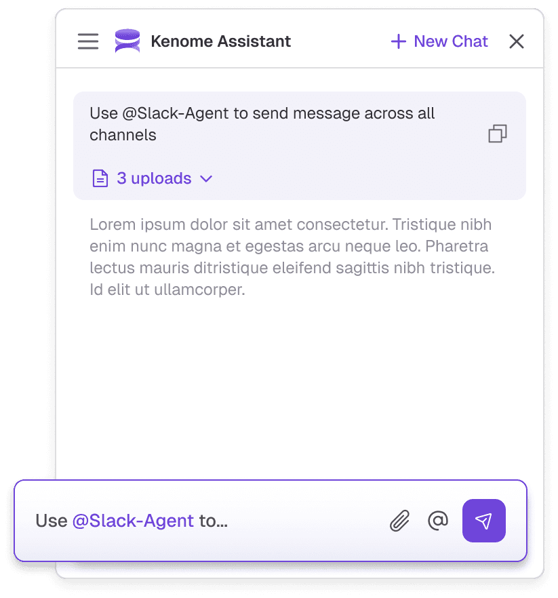Close the Kenome Assistant panel

pos(517,41)
